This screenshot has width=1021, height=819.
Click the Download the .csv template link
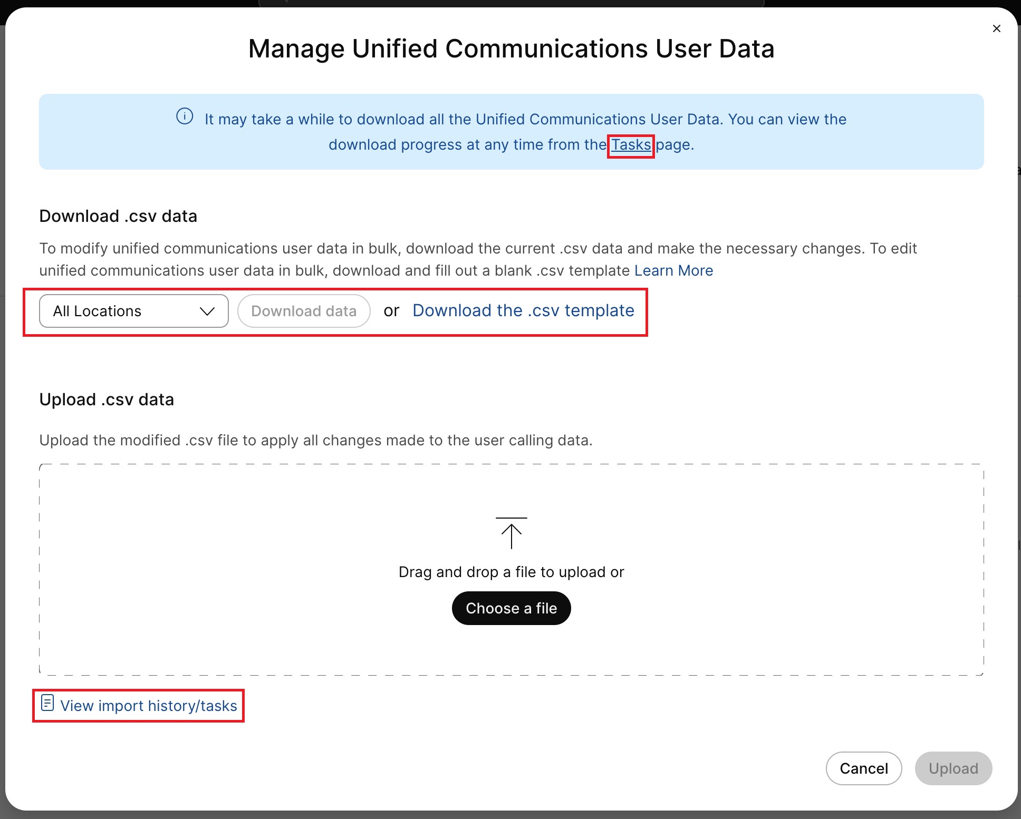tap(524, 310)
